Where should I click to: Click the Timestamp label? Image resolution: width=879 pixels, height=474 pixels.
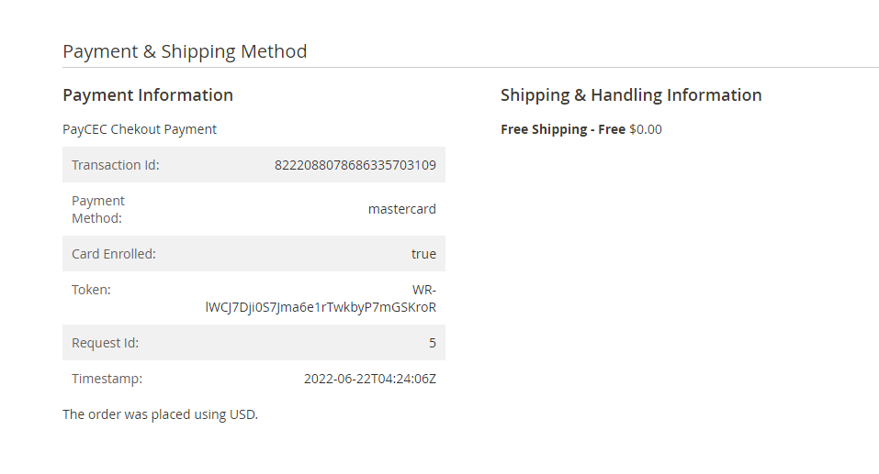tap(107, 379)
